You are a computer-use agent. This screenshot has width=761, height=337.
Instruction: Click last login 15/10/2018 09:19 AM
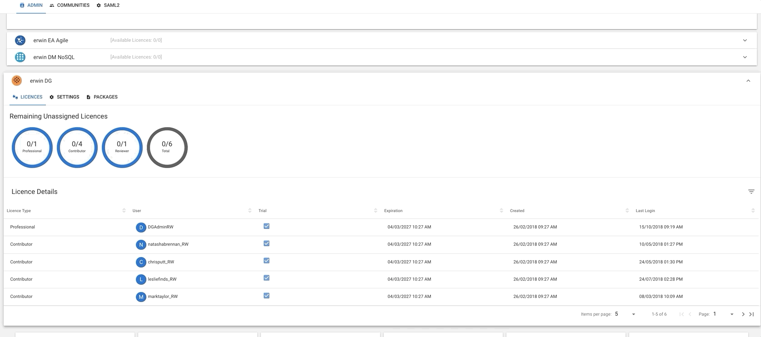pyautogui.click(x=661, y=227)
